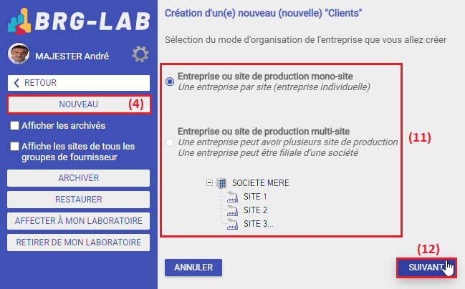Screen dimensions: 465x289
Task: Choose the multi-site production radio option
Action: (x=170, y=142)
